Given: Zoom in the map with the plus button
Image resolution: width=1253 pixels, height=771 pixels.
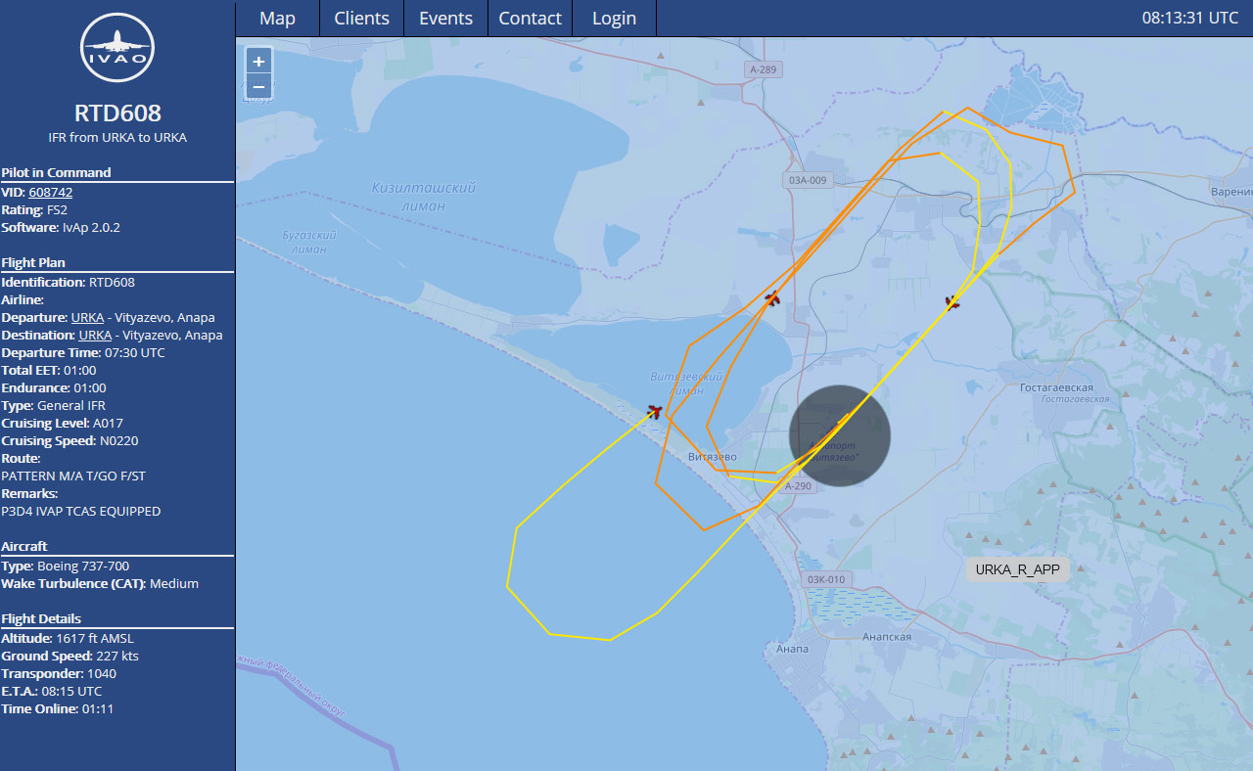Looking at the screenshot, I should [258, 61].
